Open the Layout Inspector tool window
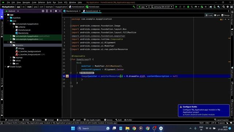The height and width of the screenshot is (132, 234). [222, 120]
